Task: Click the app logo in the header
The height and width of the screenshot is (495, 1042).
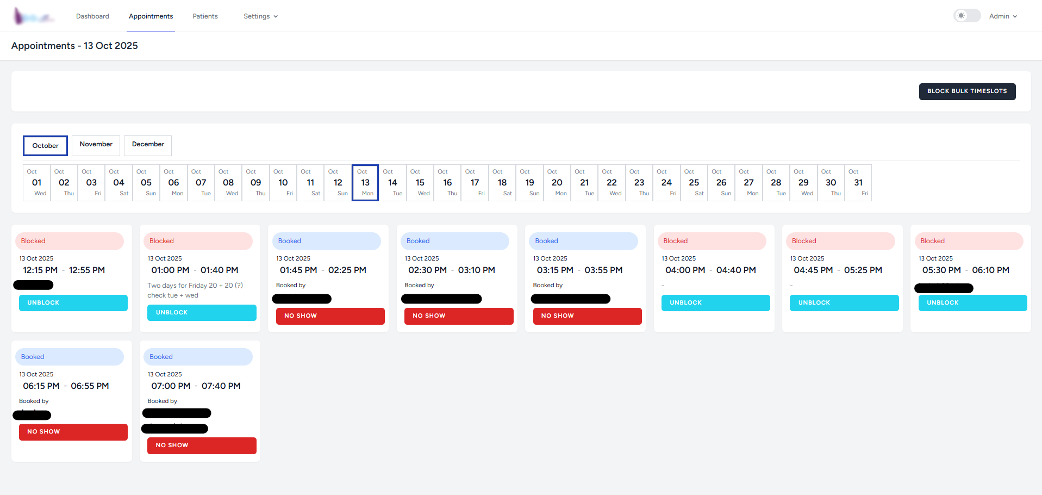Action: coord(34,16)
